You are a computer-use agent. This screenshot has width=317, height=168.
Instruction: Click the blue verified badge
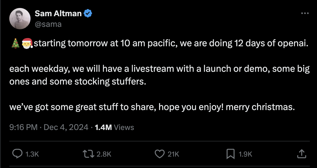pos(88,13)
